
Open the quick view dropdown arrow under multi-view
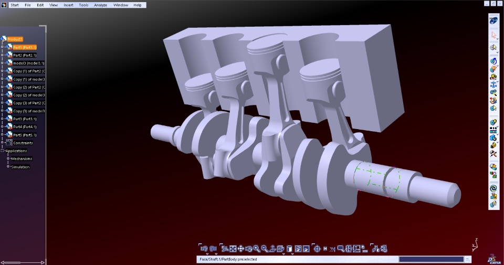click(283, 254)
